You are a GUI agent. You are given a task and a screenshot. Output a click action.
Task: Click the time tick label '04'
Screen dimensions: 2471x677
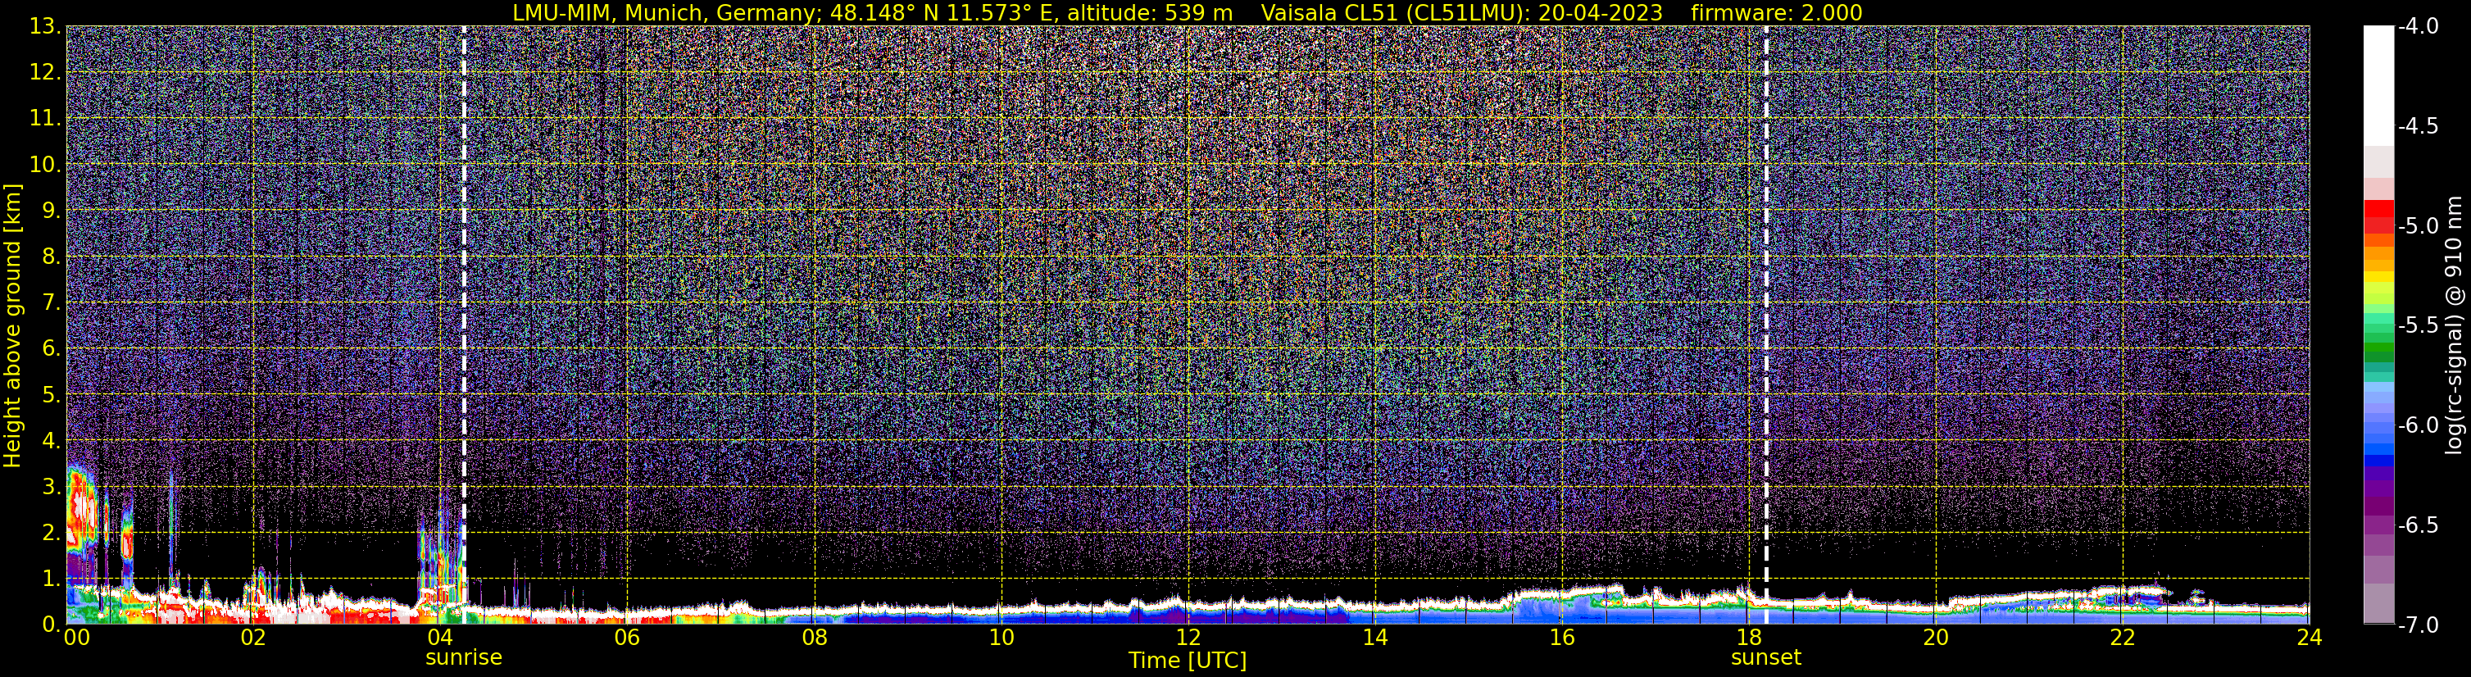click(439, 638)
